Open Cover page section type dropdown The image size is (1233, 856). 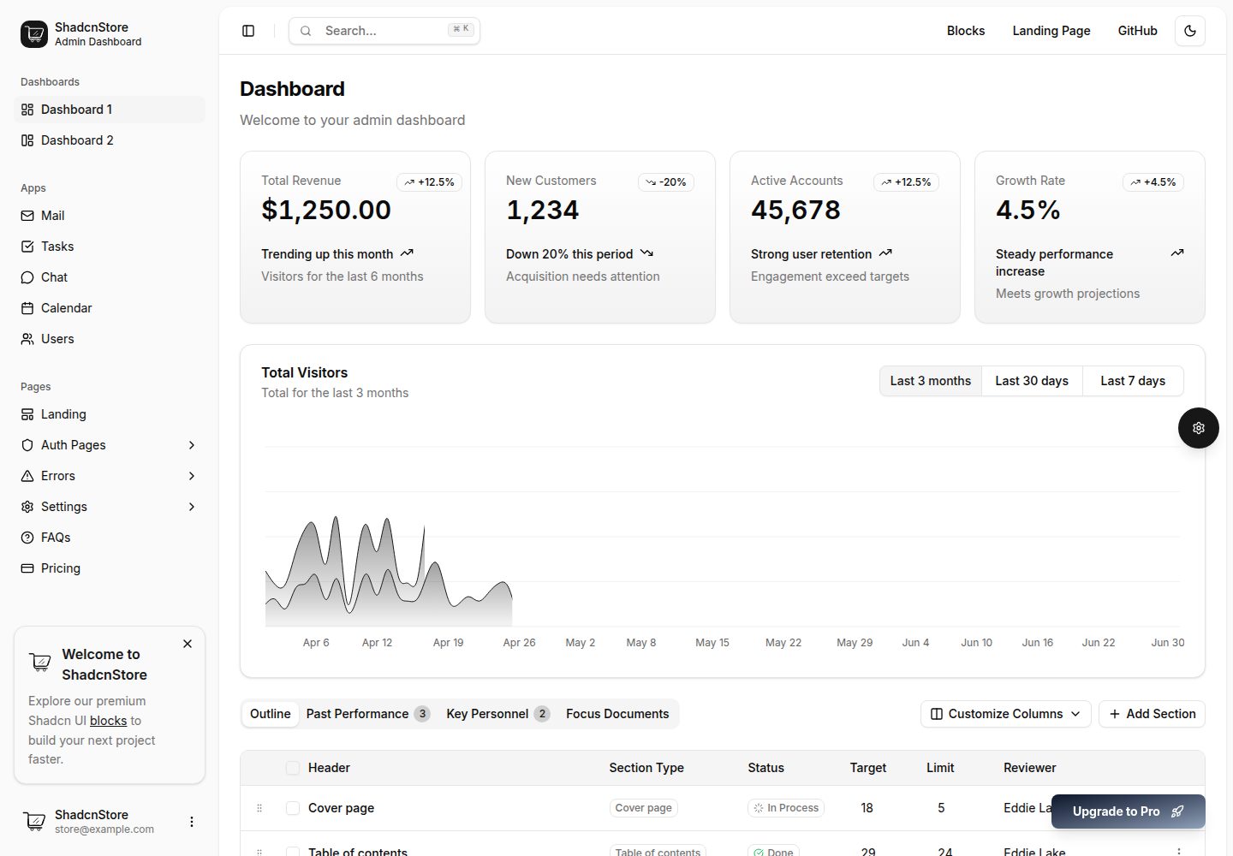pyautogui.click(x=644, y=808)
